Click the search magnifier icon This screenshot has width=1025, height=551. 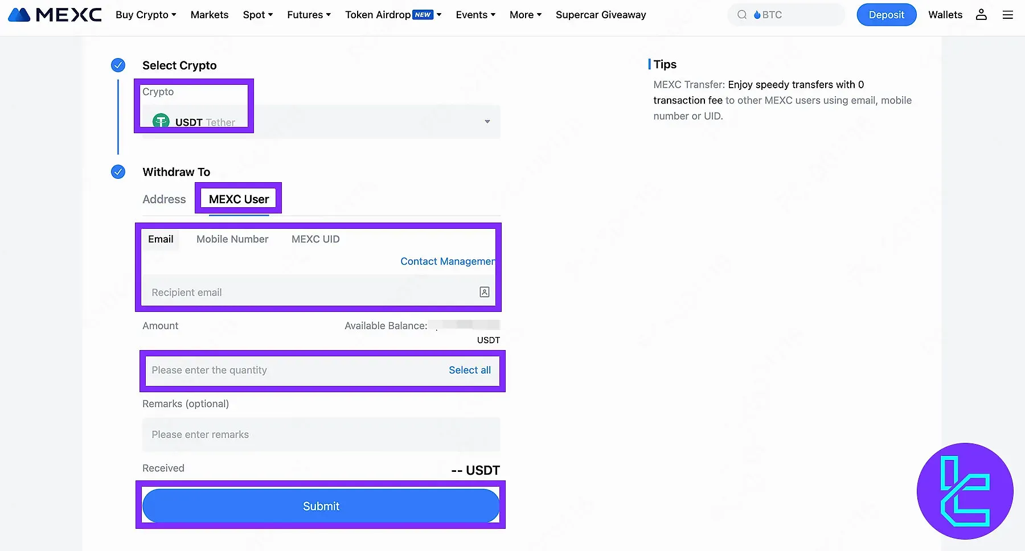tap(741, 15)
